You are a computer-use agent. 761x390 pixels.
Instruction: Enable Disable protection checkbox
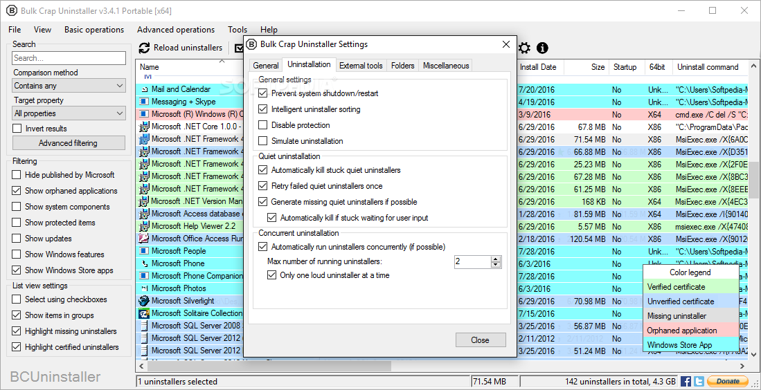pyautogui.click(x=263, y=125)
